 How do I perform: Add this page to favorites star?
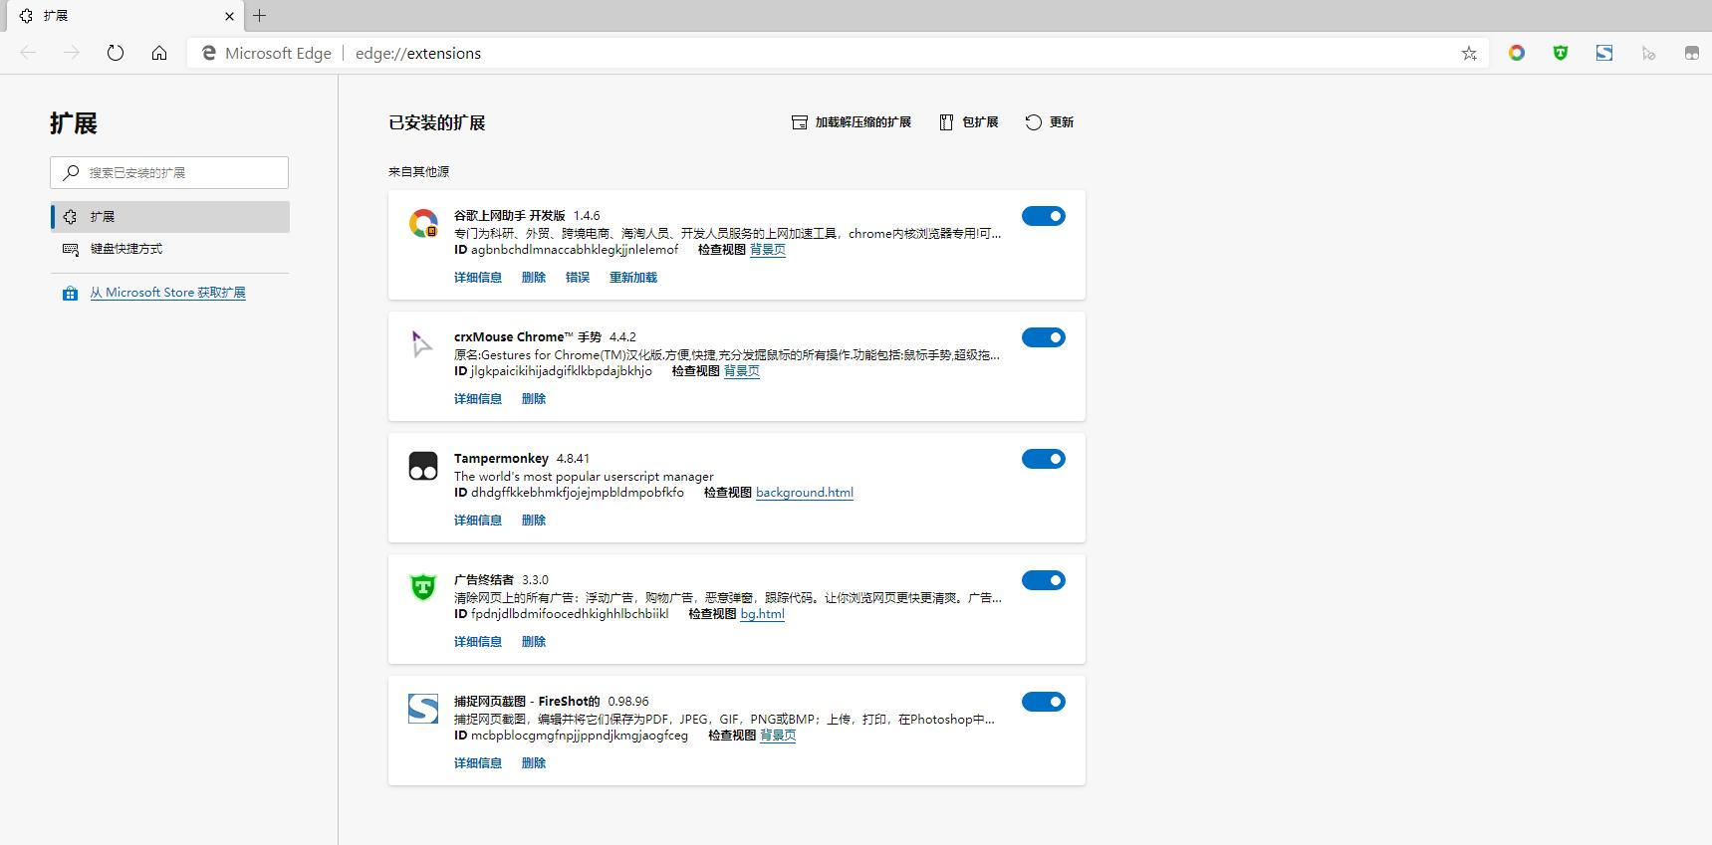tap(1469, 54)
